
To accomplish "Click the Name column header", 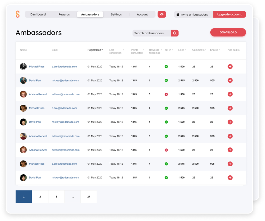I will 23,50.
